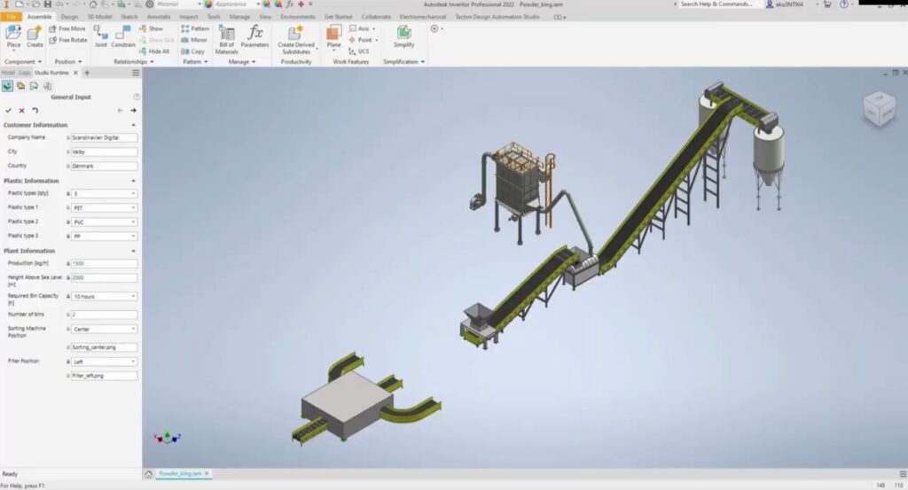Click the ViewCube in the viewport
The image size is (908, 490).
[x=880, y=109]
